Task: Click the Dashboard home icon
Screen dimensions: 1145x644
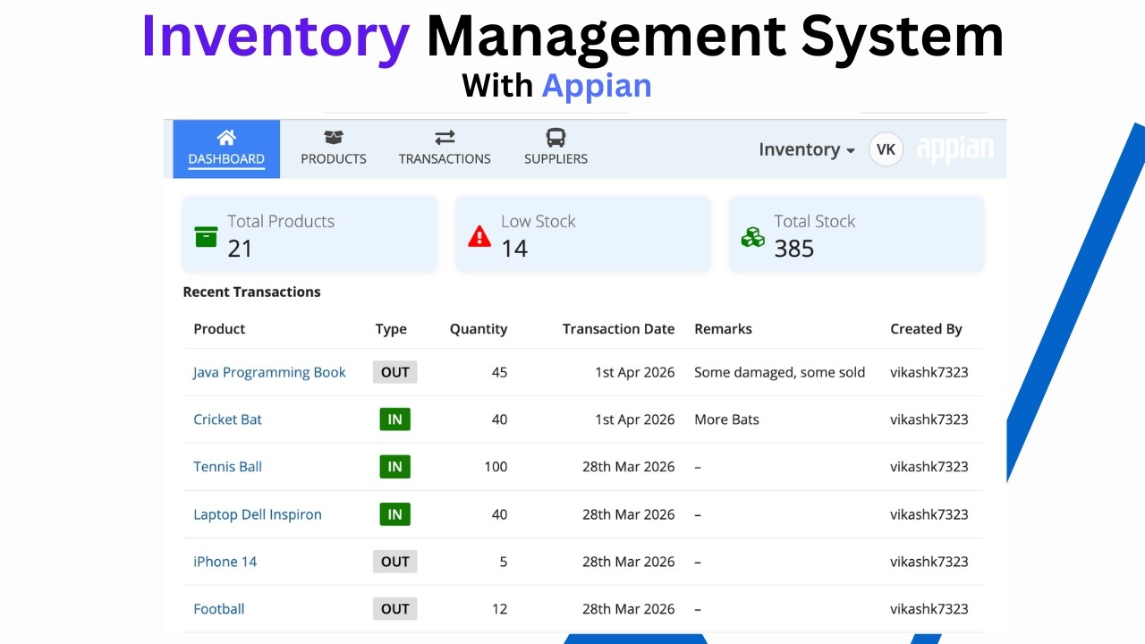Action: 226,138
